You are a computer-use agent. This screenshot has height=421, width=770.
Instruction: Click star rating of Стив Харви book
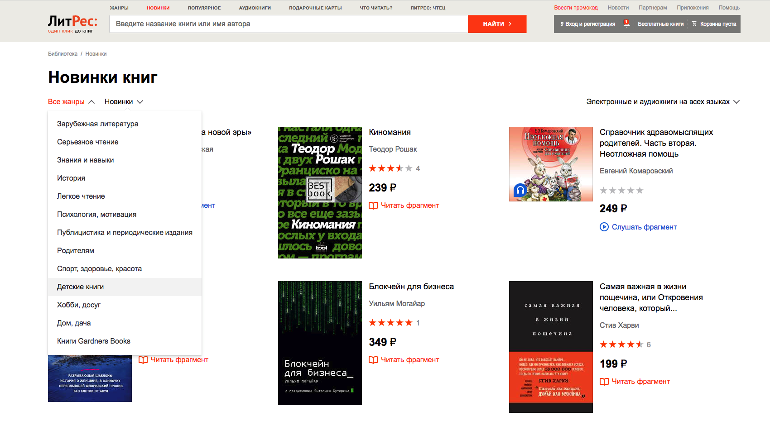(621, 344)
